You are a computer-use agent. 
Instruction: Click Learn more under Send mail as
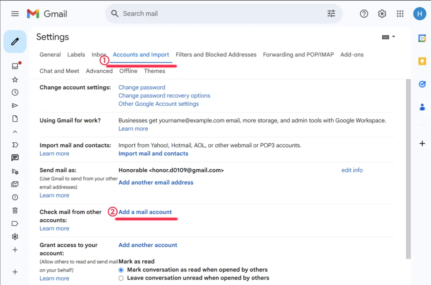click(x=54, y=195)
